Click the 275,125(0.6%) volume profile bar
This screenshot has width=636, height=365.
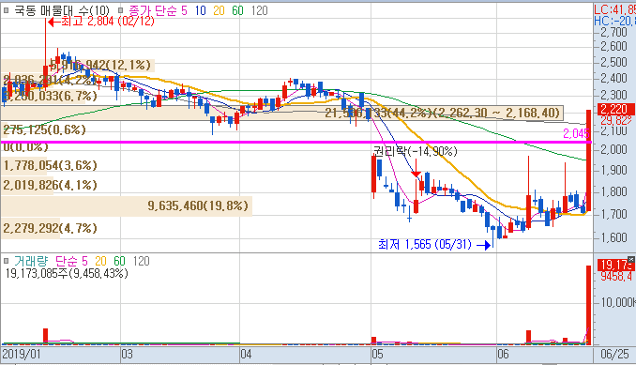[44, 129]
